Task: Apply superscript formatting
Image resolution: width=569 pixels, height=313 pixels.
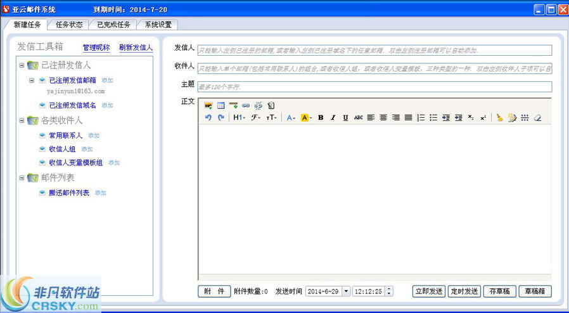Action: (x=483, y=117)
